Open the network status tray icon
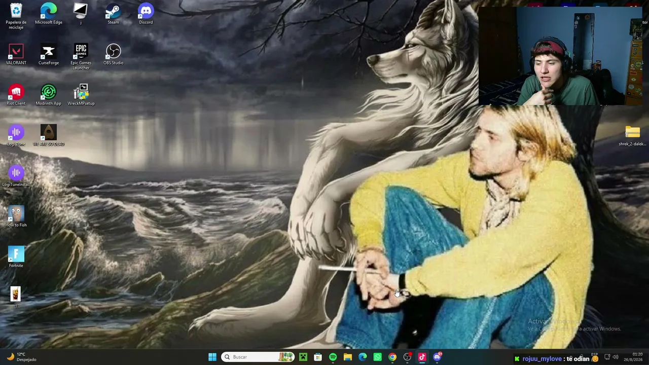Image resolution: width=649 pixels, height=365 pixels. coord(607,357)
